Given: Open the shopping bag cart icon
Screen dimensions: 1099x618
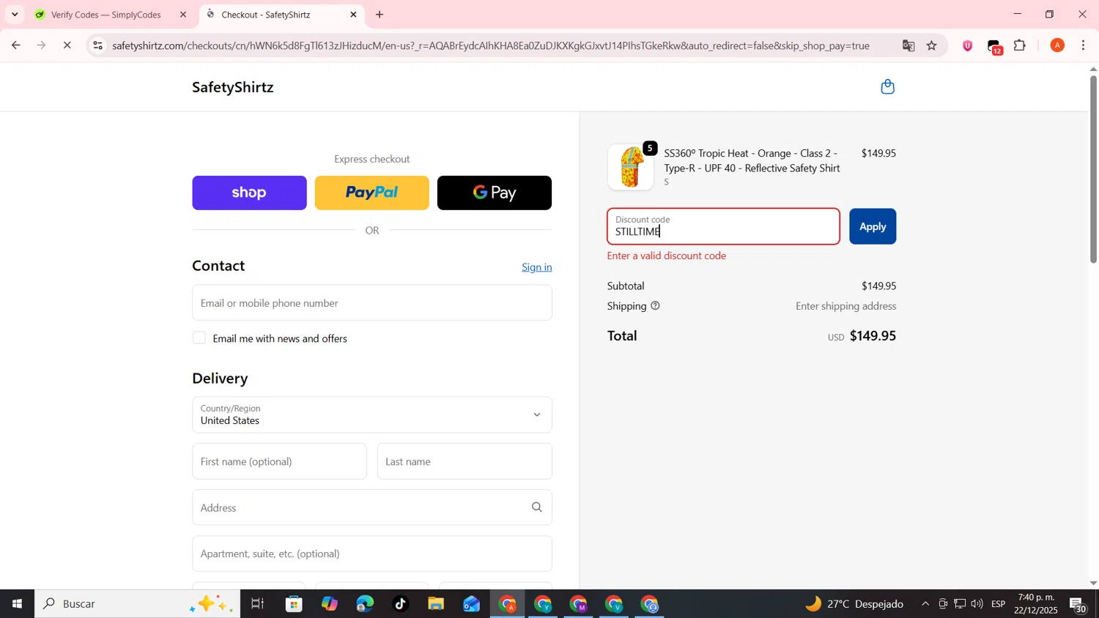Looking at the screenshot, I should point(887,87).
